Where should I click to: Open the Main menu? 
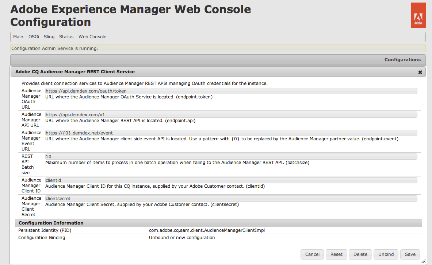18,36
